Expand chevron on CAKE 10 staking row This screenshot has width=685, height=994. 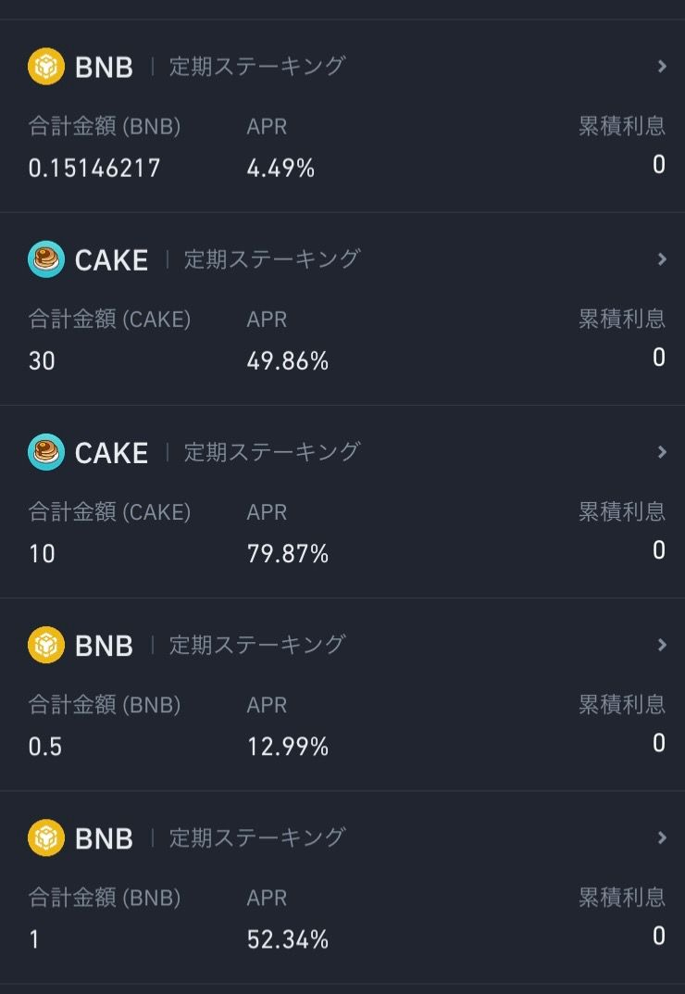pos(662,452)
